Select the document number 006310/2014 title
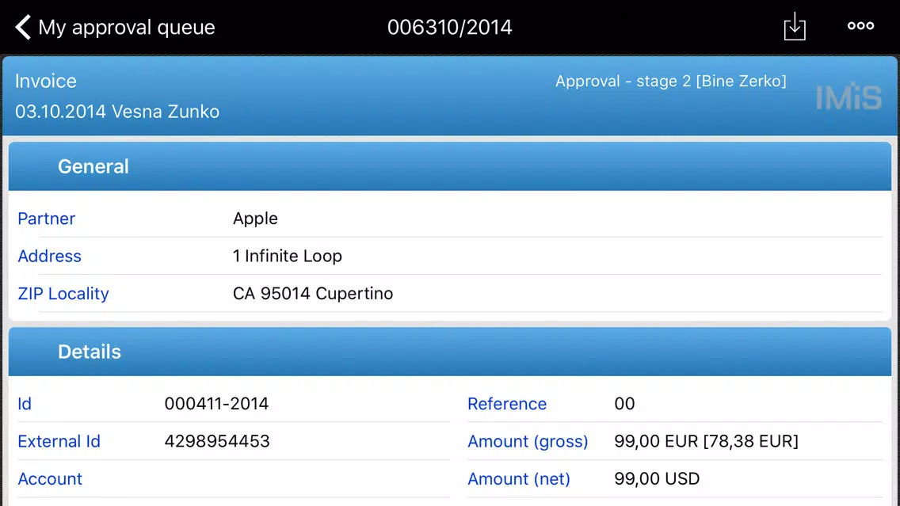 (x=449, y=27)
